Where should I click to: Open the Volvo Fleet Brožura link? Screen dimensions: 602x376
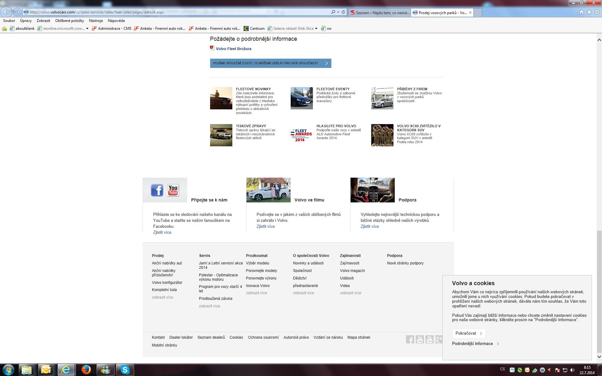[x=234, y=49]
